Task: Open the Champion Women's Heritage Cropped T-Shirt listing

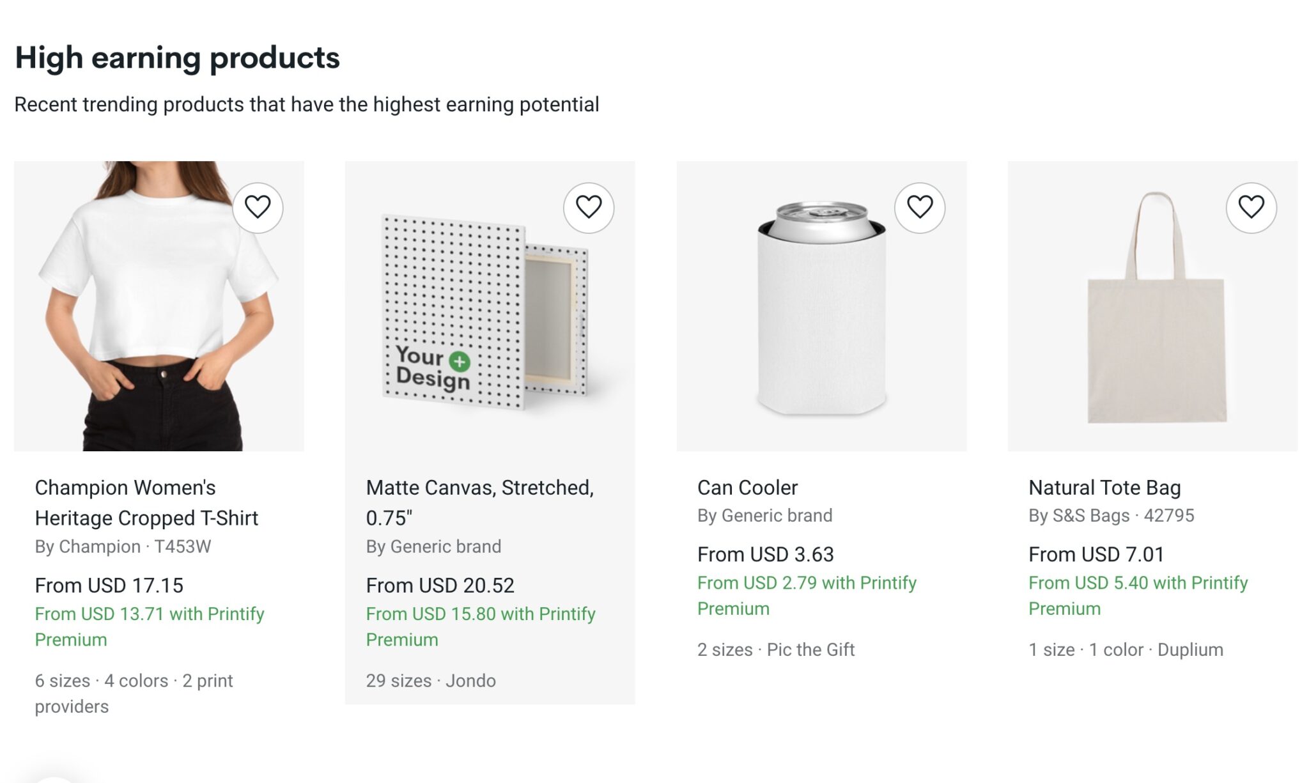Action: (146, 502)
